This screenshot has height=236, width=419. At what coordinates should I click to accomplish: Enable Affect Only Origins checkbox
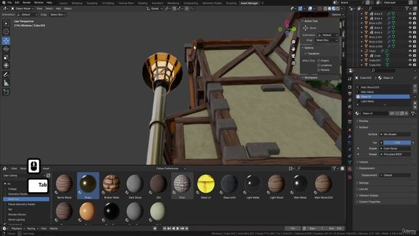pos(319,61)
